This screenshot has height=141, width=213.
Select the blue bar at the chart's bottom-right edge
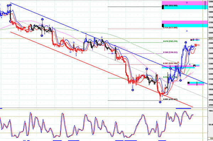pos(184,108)
